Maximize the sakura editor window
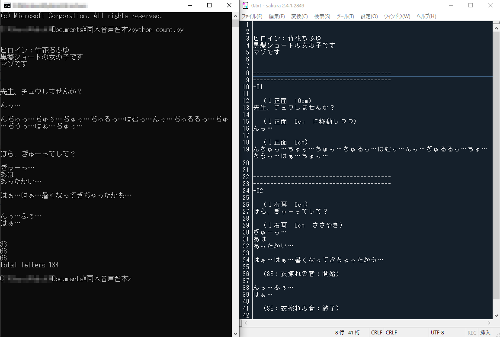The width and height of the screenshot is (500, 337). point(471,6)
